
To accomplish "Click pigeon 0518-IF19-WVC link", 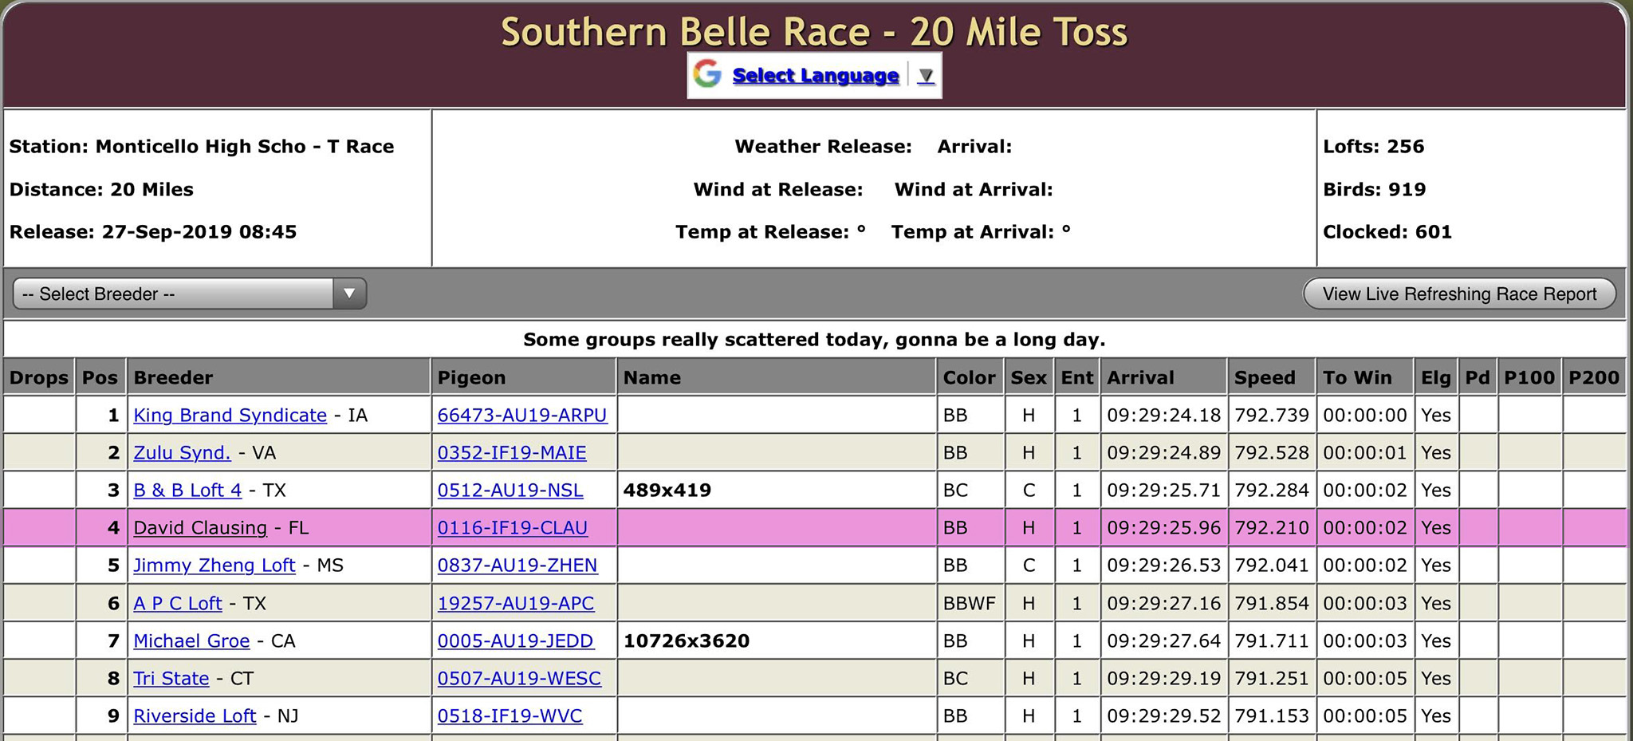I will (510, 716).
